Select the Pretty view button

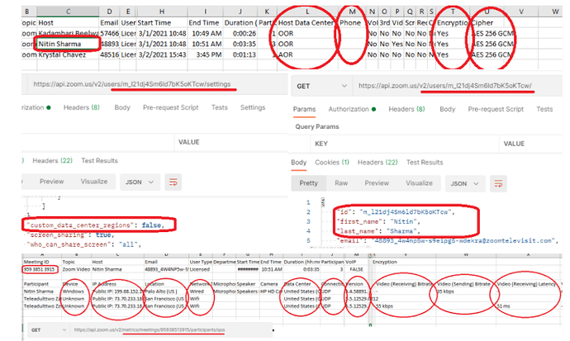pos(308,183)
